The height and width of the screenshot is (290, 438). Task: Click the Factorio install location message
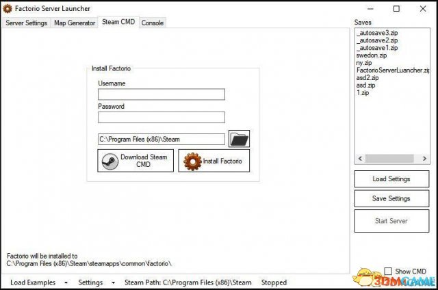coord(89,260)
